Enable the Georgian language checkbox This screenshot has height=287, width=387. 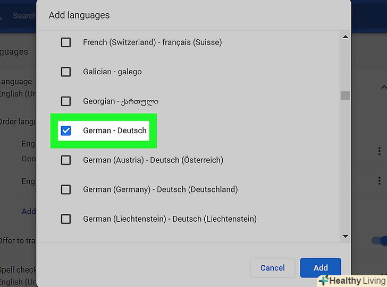point(66,101)
